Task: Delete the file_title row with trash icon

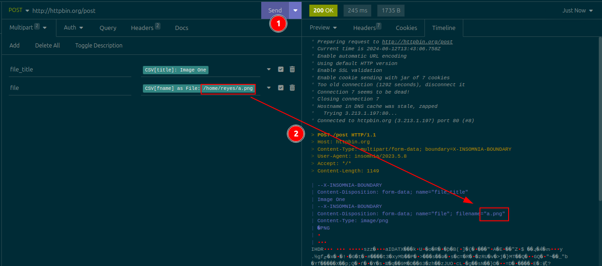Action: pos(292,69)
